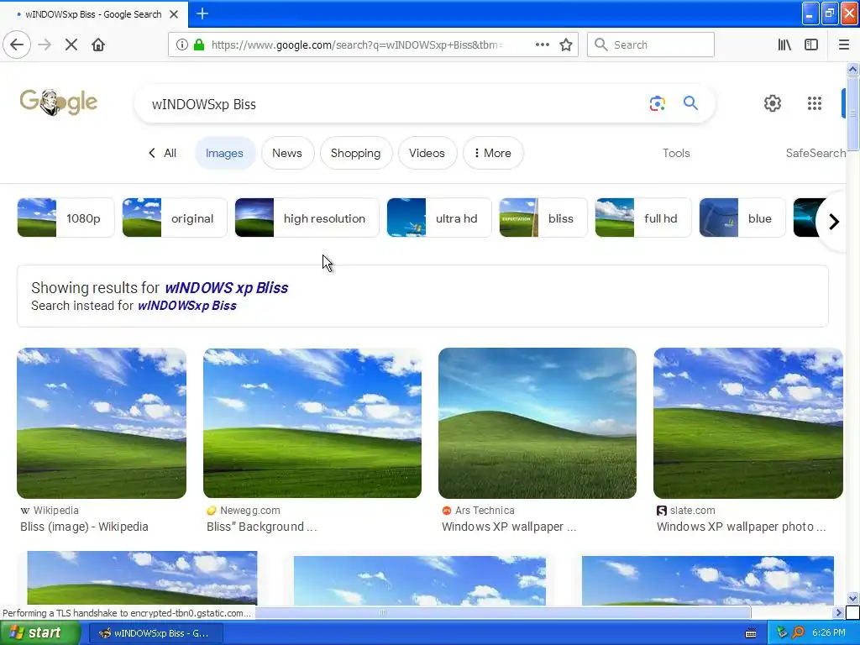Filter by the 1080p chip
The image size is (860, 645).
[x=66, y=218]
